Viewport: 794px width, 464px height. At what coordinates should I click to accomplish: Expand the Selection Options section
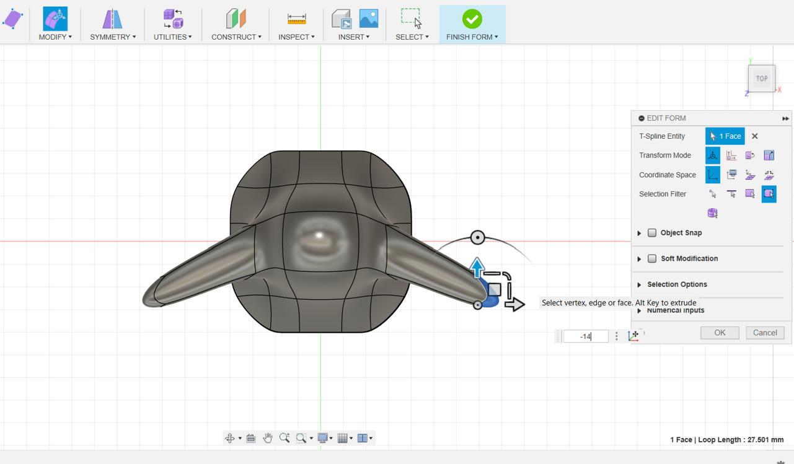pos(639,285)
